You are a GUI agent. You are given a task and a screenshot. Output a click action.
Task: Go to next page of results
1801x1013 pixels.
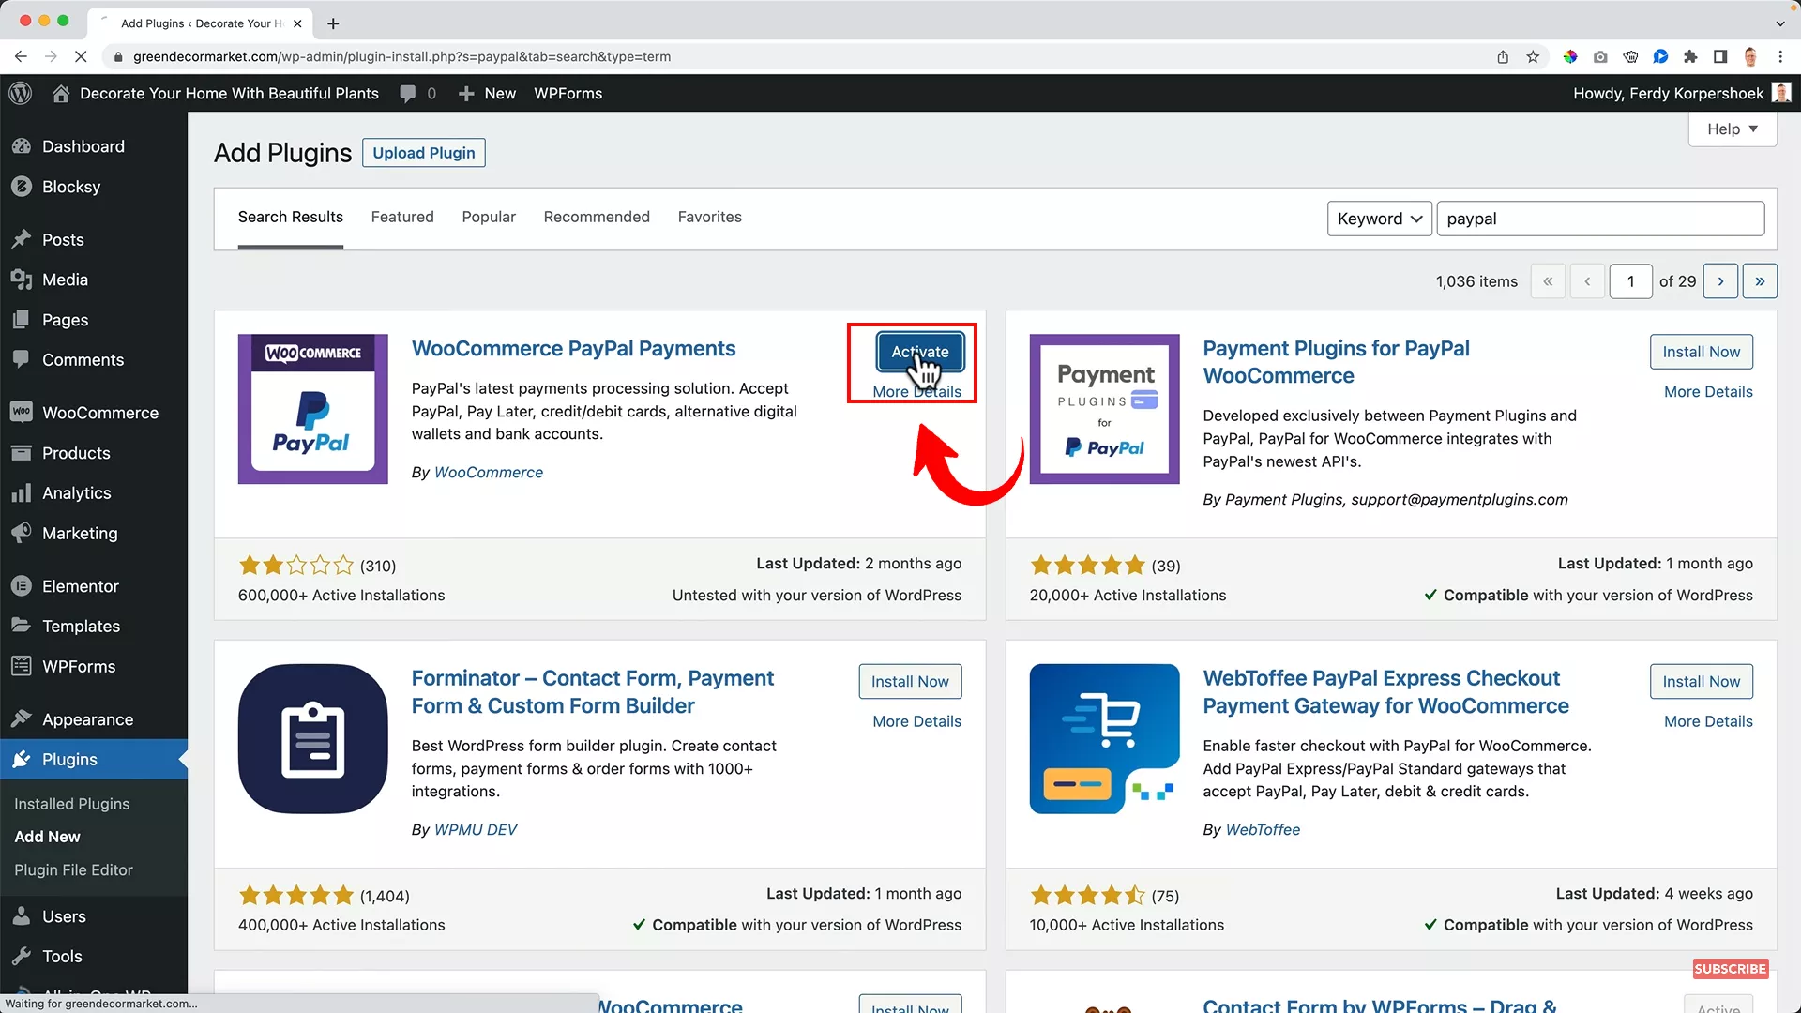(x=1720, y=281)
